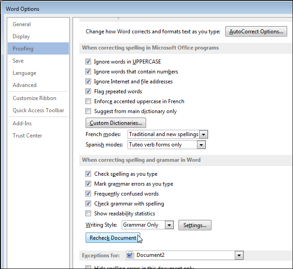Enable Enforce accented uppercase in French
This screenshot has height=269, width=293.
point(88,101)
